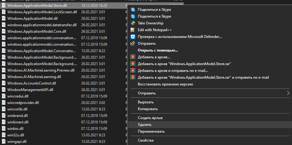Select file name WindowManagementAPI.dll
The height and width of the screenshot is (145, 292).
[x=30, y=90]
